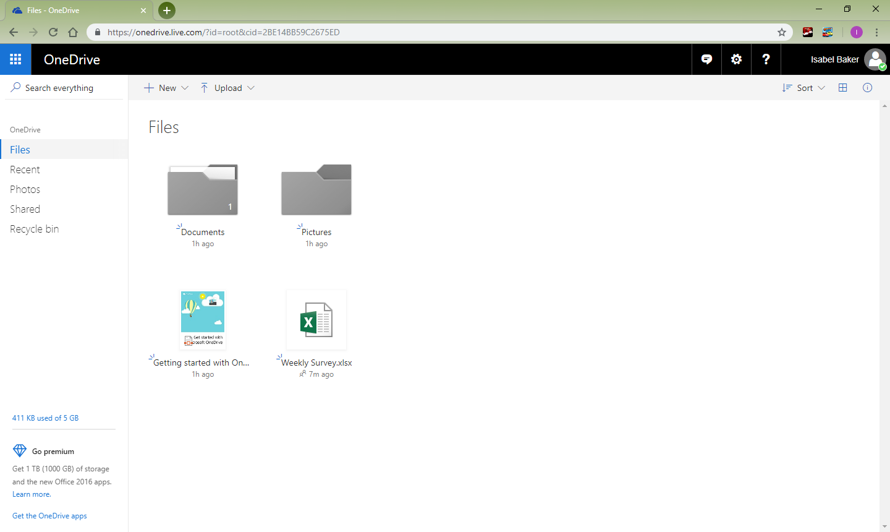
Task: Go to Recent in the sidebar
Action: click(x=25, y=169)
